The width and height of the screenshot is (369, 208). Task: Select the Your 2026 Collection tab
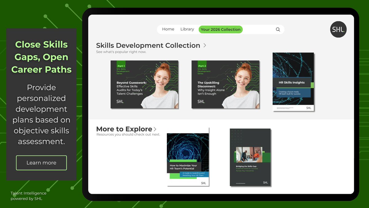coord(220,30)
